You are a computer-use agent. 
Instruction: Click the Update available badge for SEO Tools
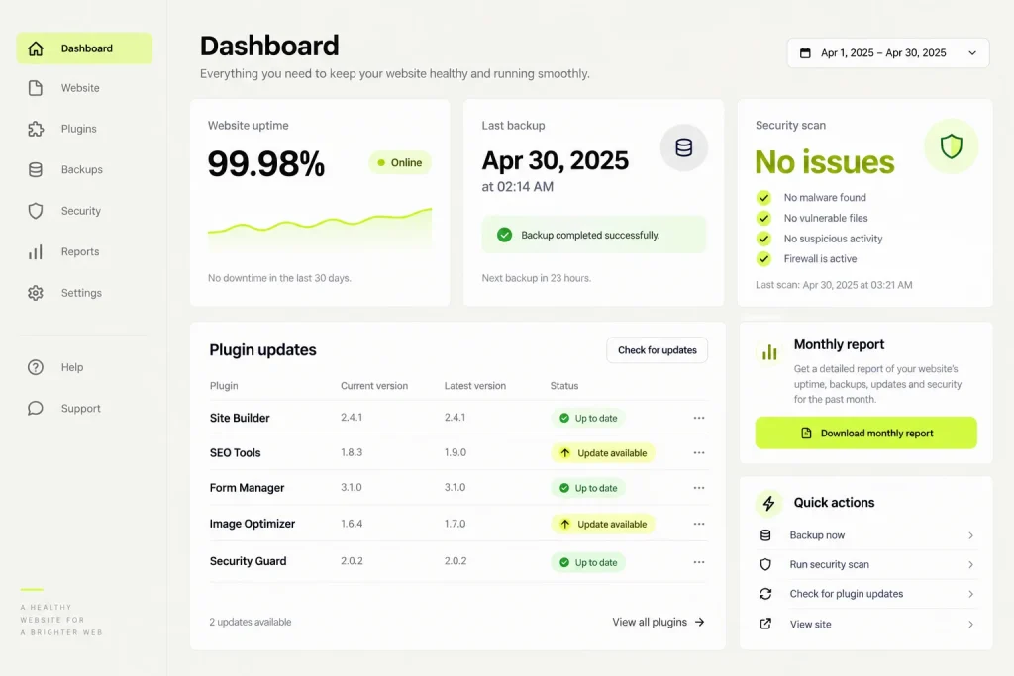(603, 453)
